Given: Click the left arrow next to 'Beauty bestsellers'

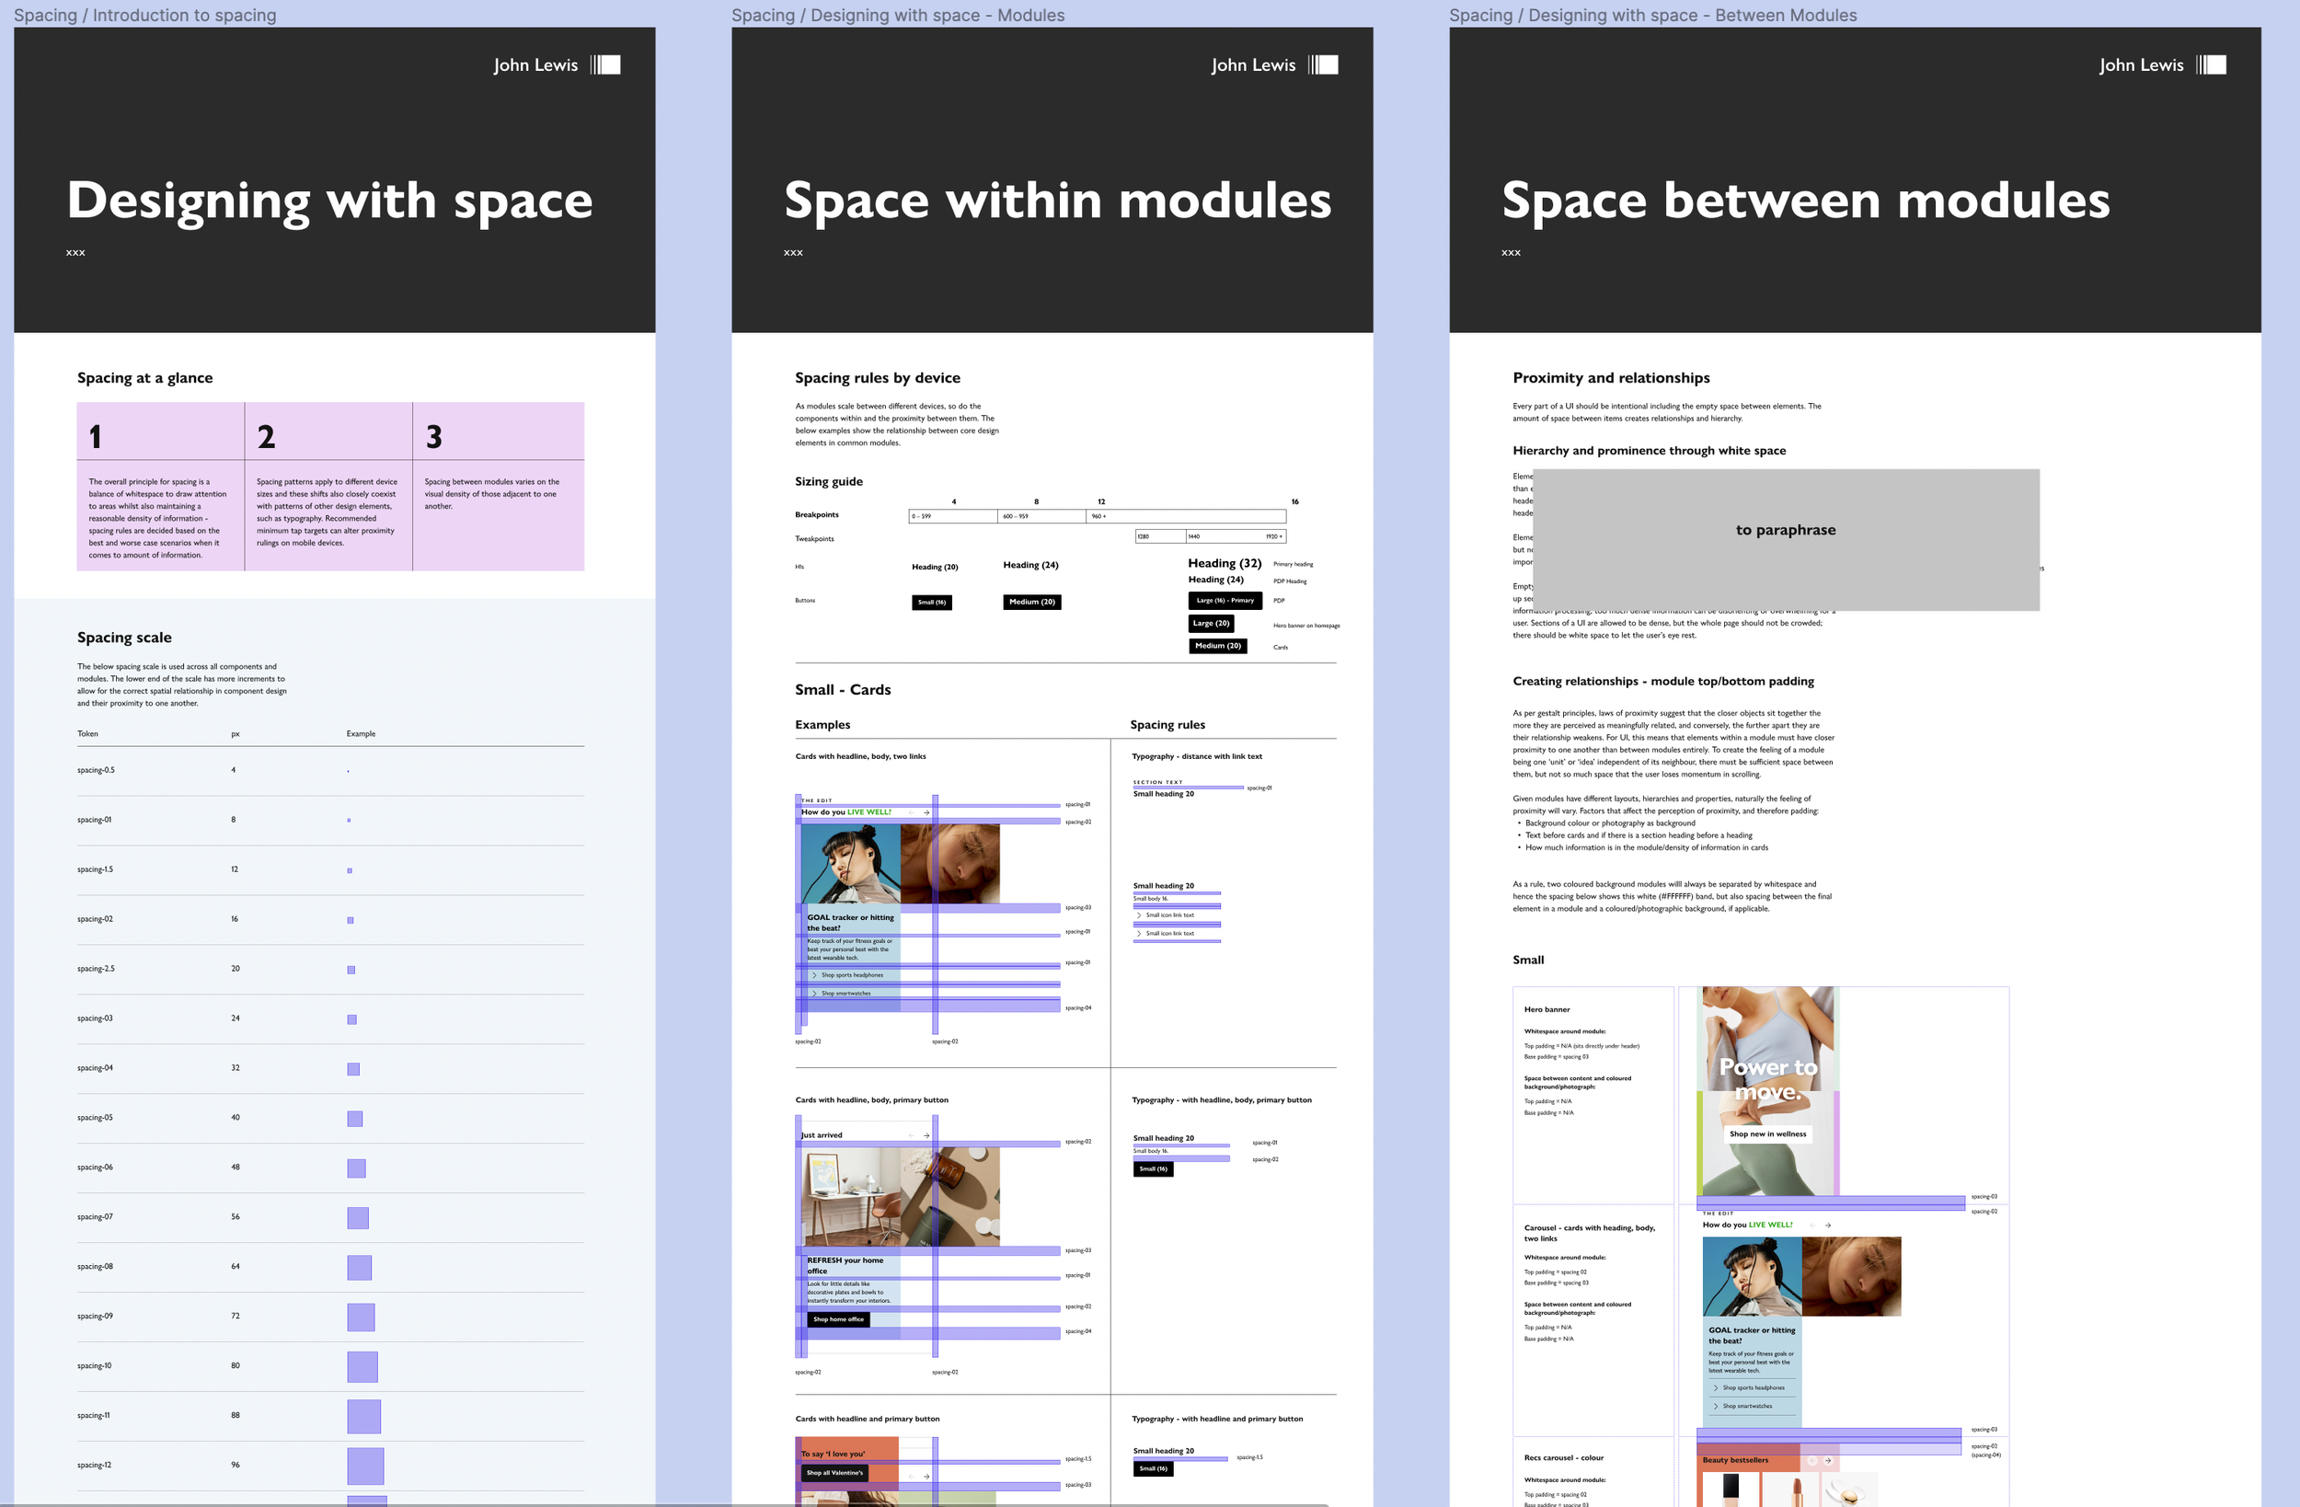Looking at the screenshot, I should [1814, 1461].
